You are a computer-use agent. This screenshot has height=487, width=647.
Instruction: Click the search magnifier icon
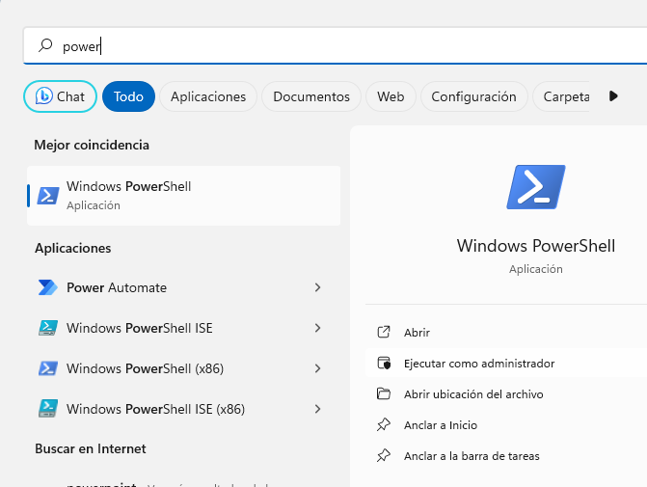[x=45, y=45]
